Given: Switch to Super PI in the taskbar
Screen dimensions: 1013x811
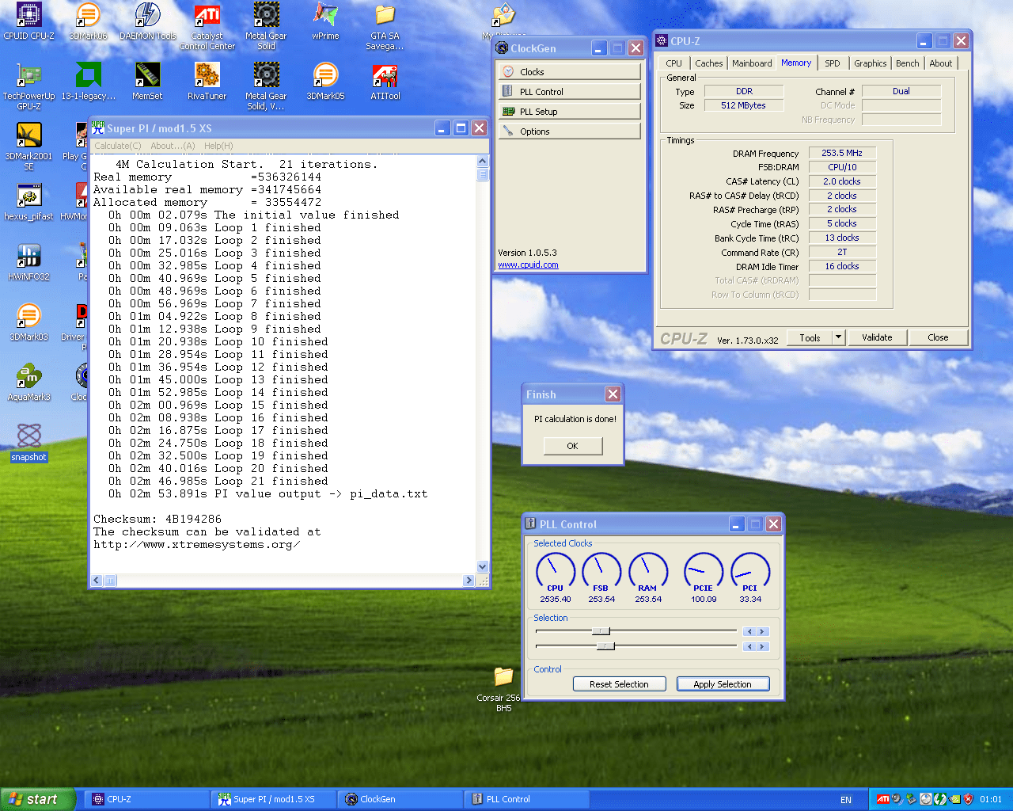Looking at the screenshot, I should point(274,799).
